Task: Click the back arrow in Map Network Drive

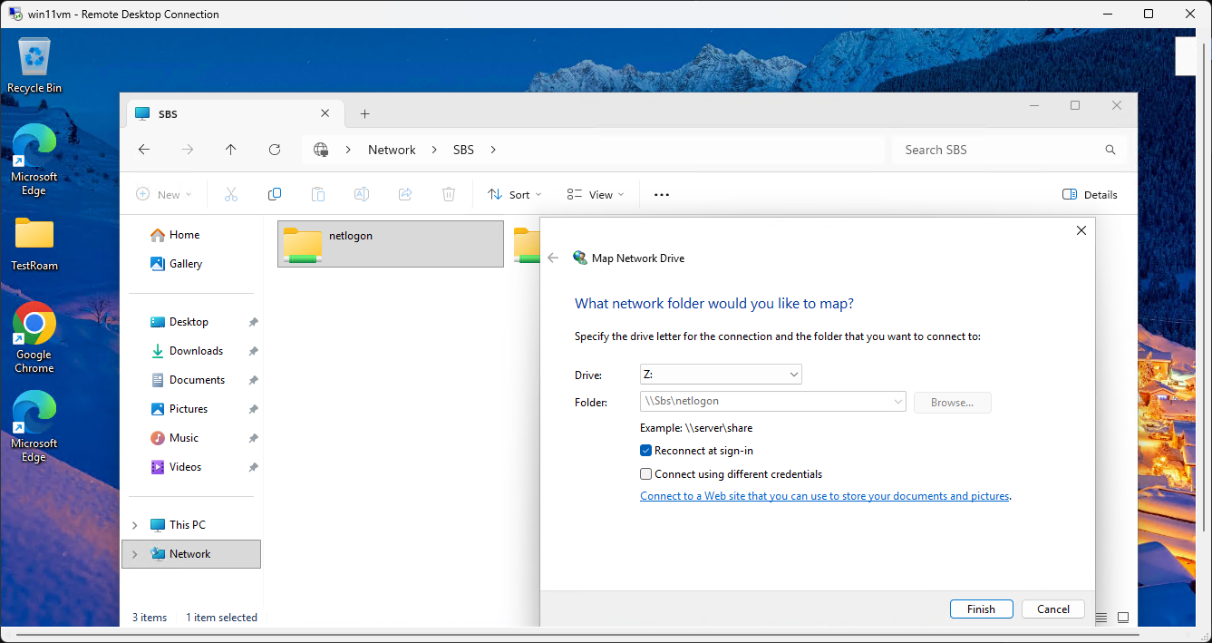Action: coord(553,258)
